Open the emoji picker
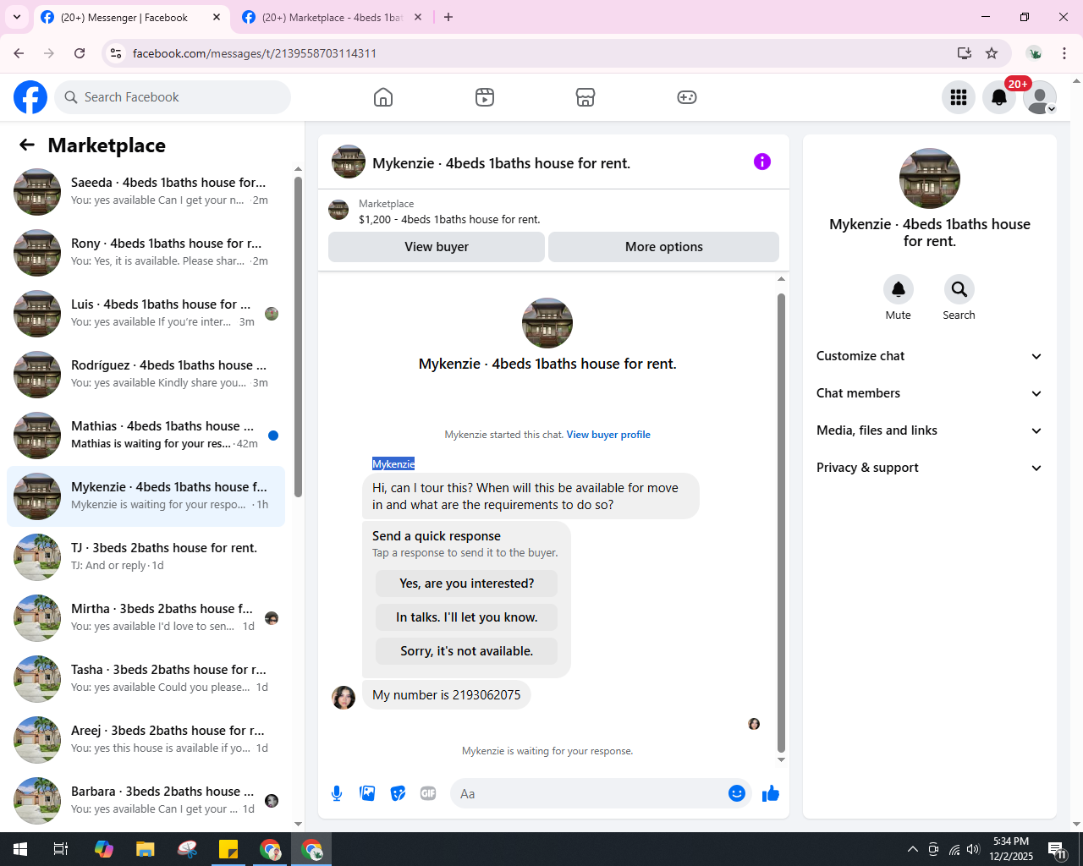1083x866 pixels. click(x=737, y=793)
